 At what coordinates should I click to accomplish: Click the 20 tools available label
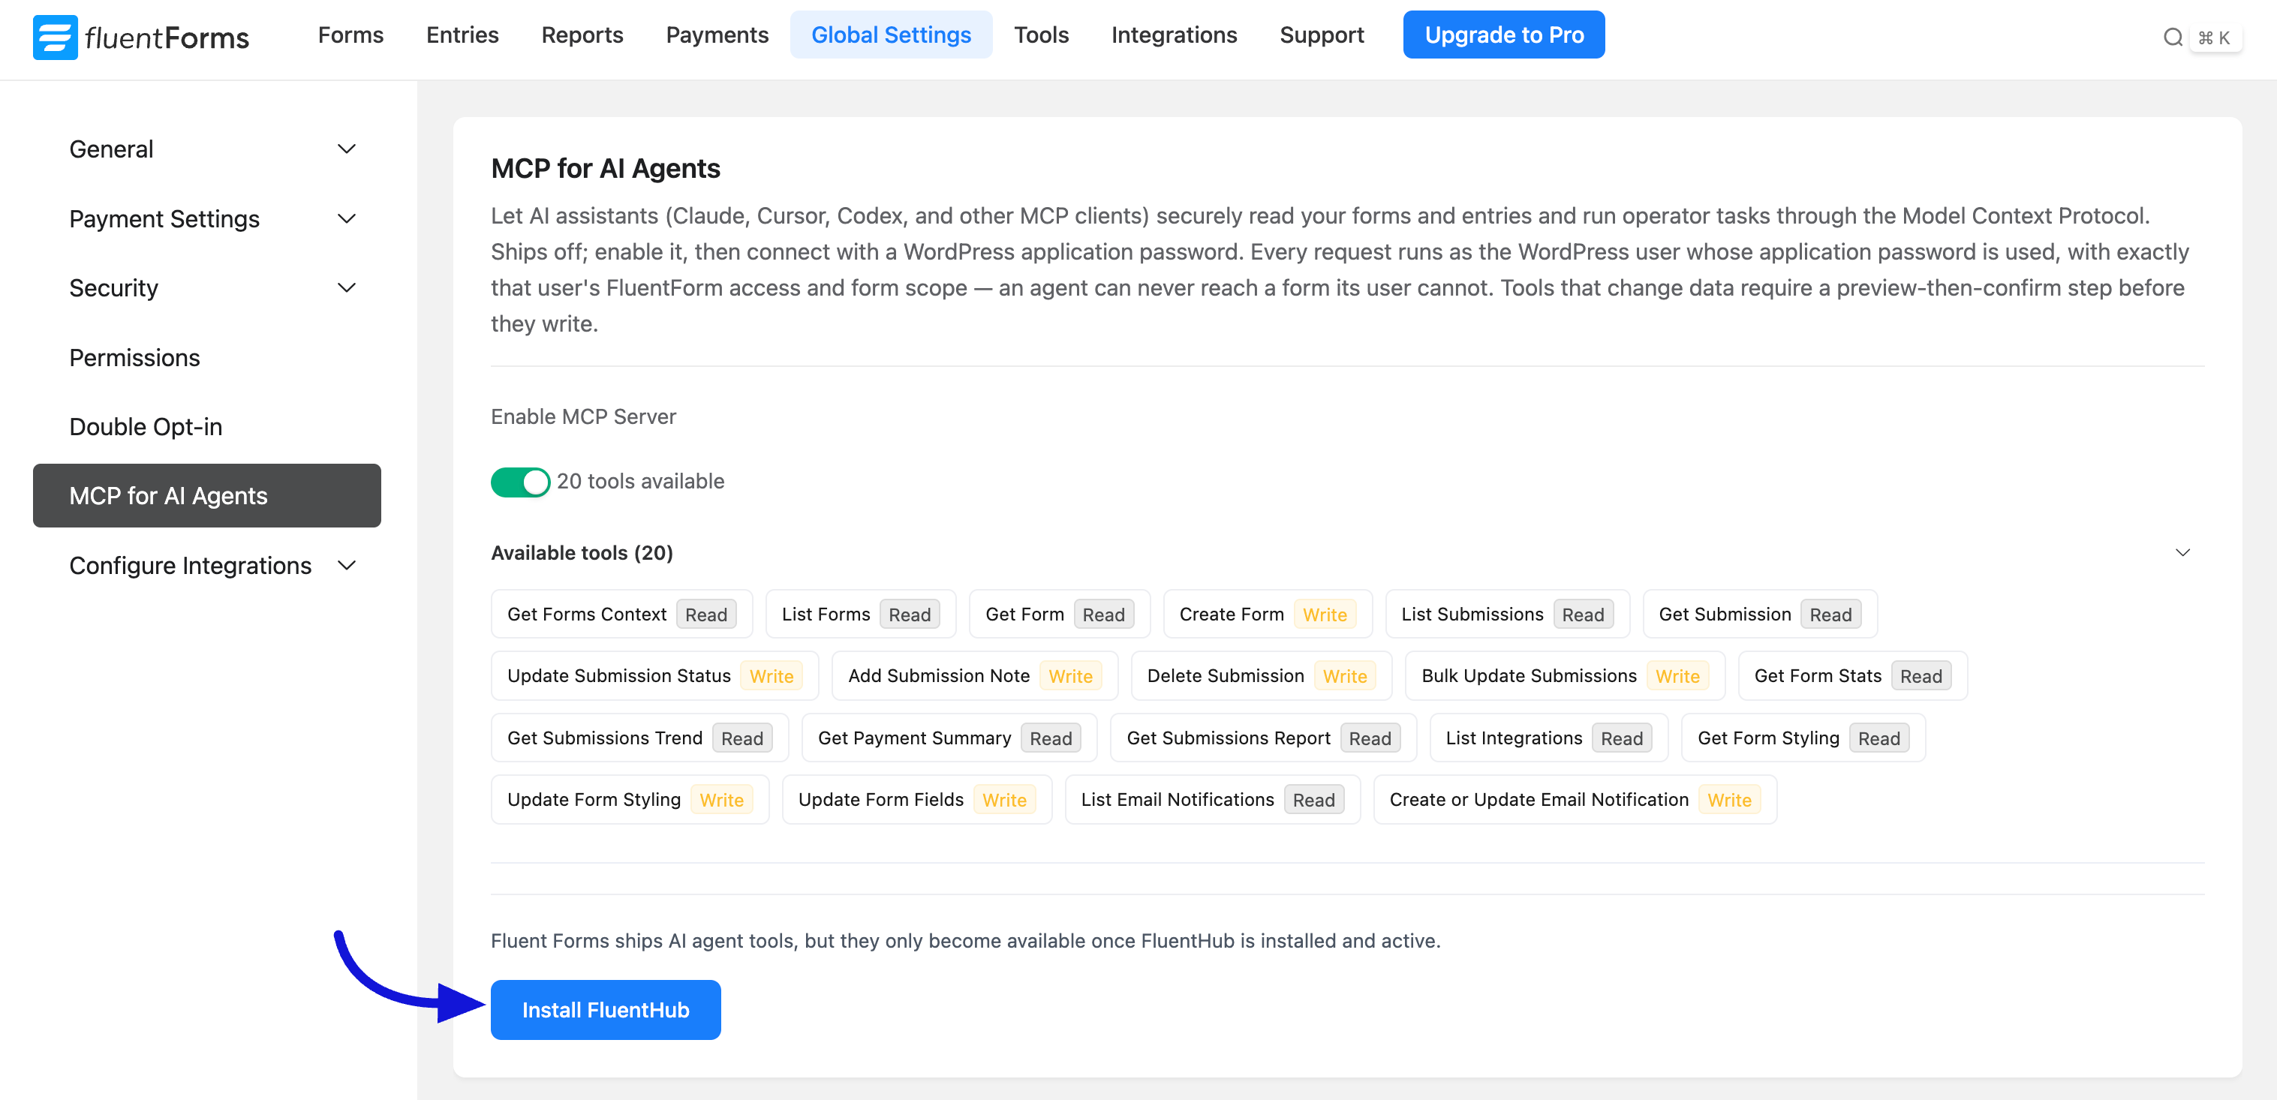click(x=640, y=482)
